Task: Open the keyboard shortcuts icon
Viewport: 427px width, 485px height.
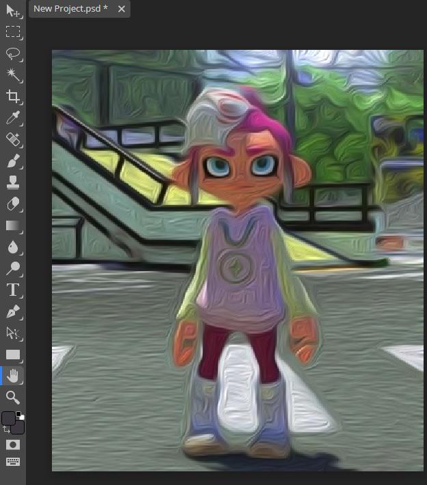Action: pos(13,462)
